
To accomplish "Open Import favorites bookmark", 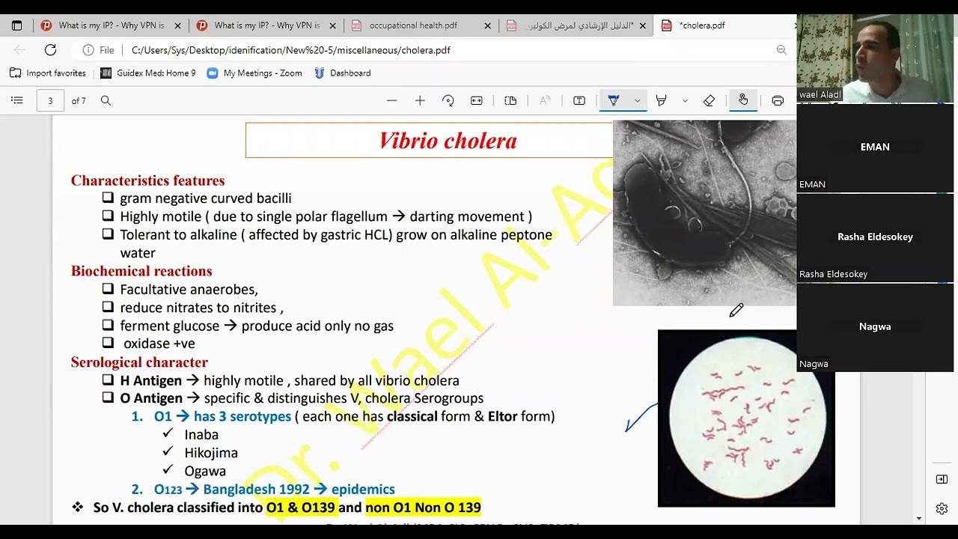I will (48, 73).
